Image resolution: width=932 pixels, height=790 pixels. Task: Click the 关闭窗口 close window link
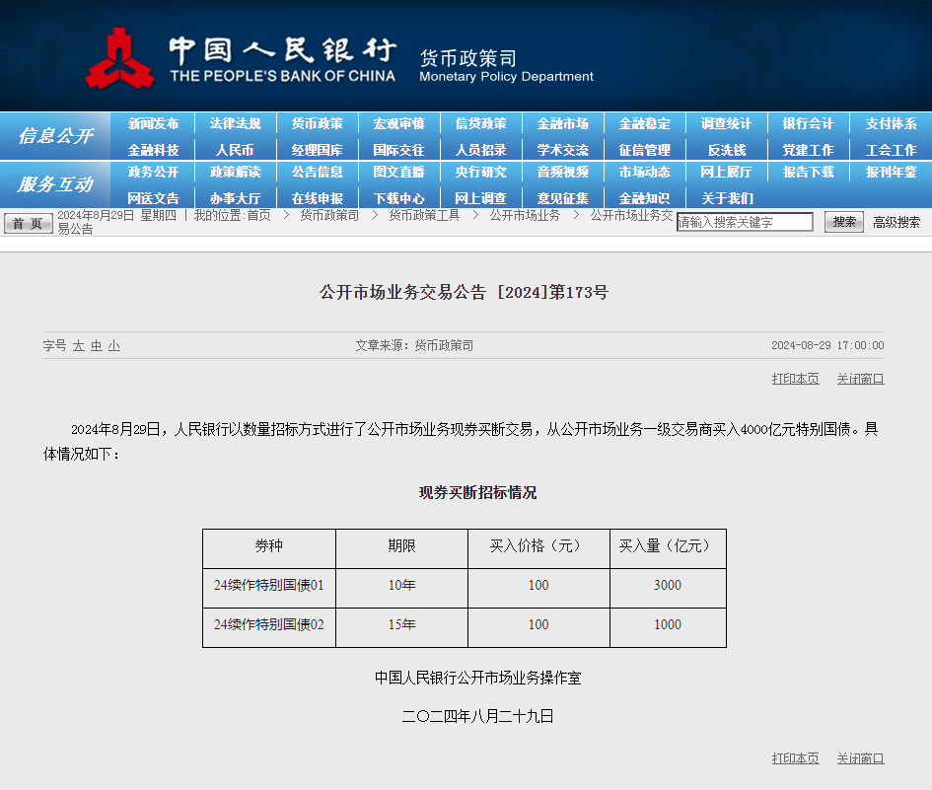pos(859,378)
